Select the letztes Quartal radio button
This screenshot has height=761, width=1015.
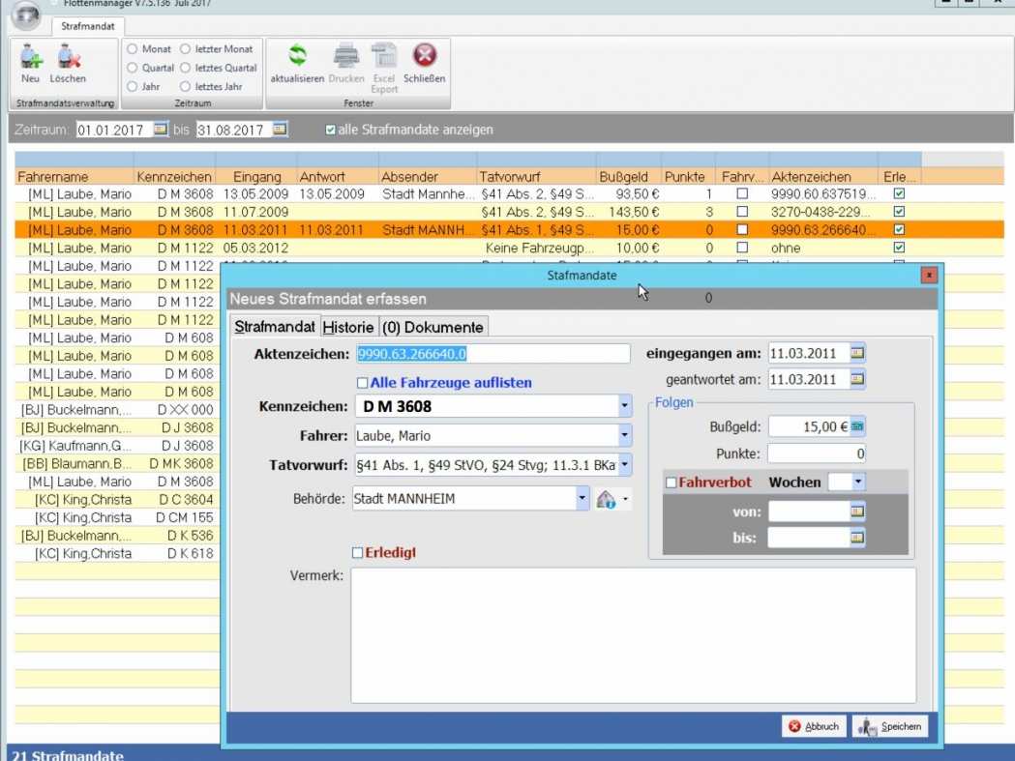(x=185, y=68)
